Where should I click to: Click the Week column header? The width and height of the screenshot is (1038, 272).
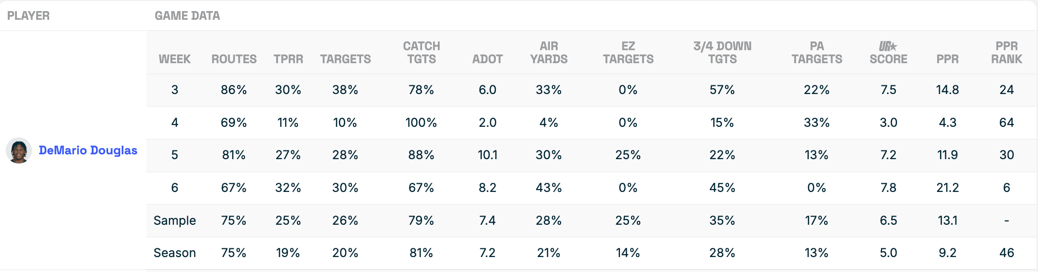(x=174, y=59)
